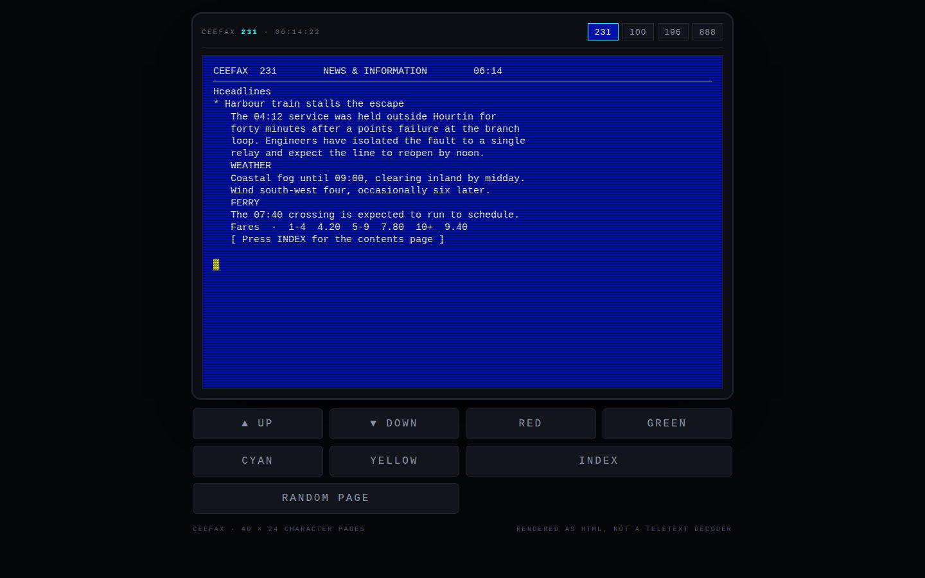Click the 'Fares' price line
Screen dimensions: 925x578
coord(349,227)
